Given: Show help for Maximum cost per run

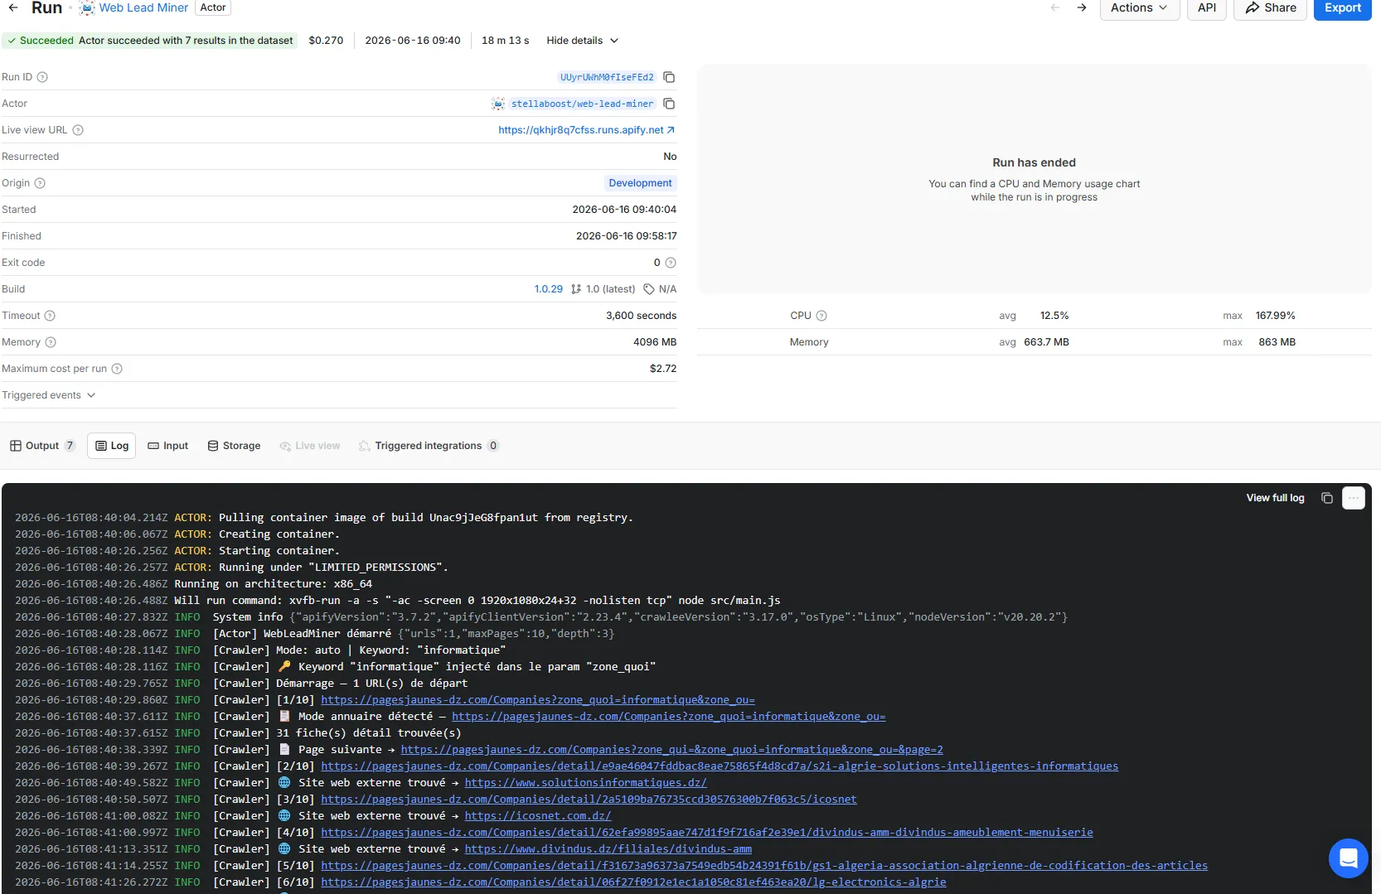Looking at the screenshot, I should pos(117,369).
